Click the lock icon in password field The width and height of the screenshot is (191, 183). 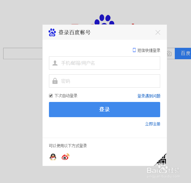click(55, 81)
